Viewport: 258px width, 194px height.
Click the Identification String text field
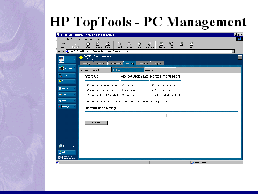[x=125, y=115]
